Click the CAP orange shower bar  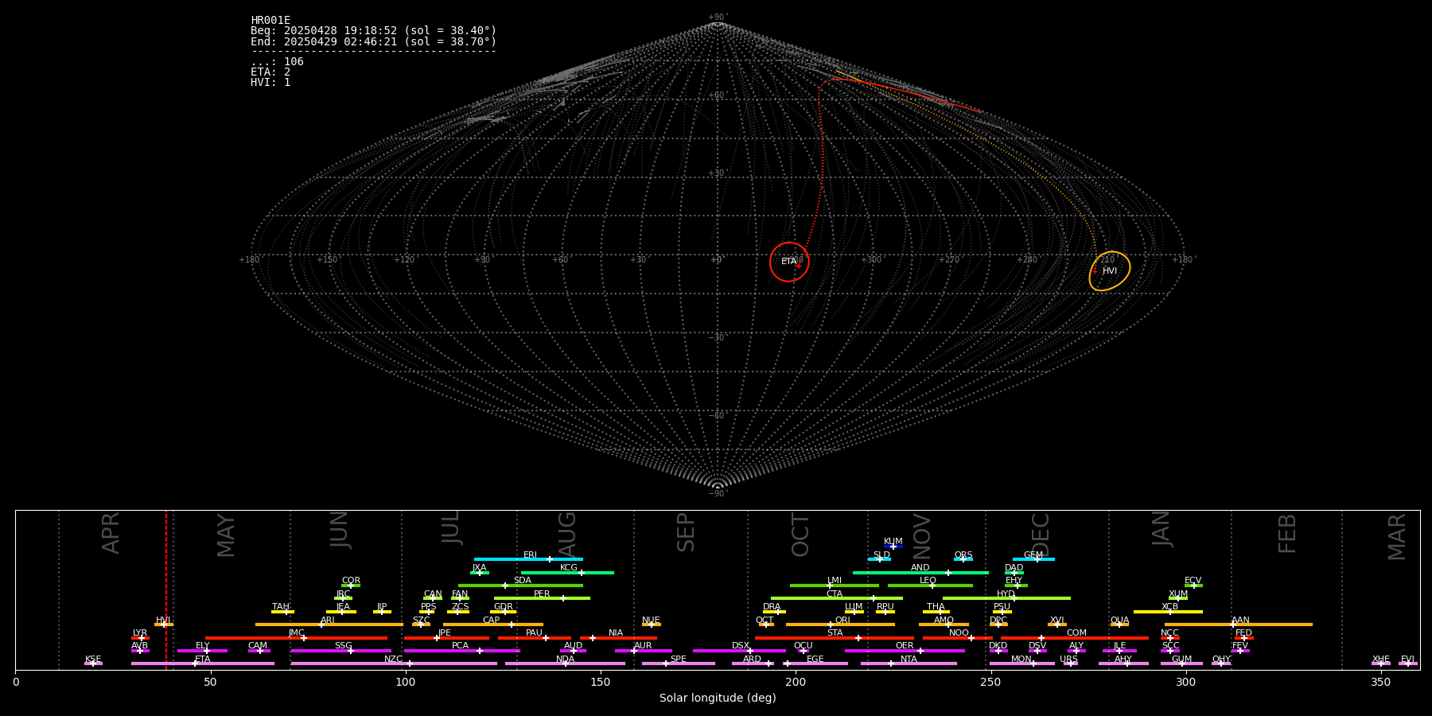(x=493, y=625)
